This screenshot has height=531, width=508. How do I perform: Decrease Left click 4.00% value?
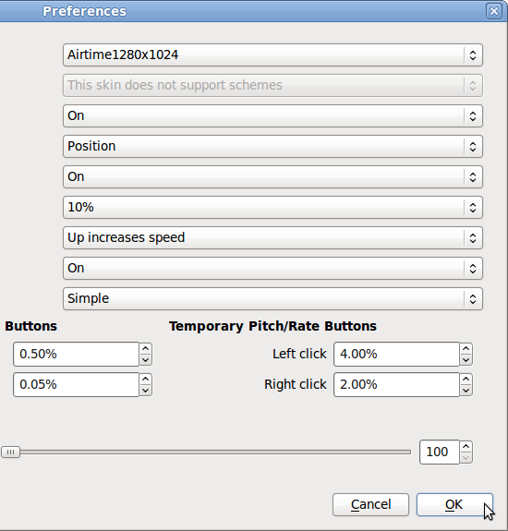pyautogui.click(x=466, y=359)
